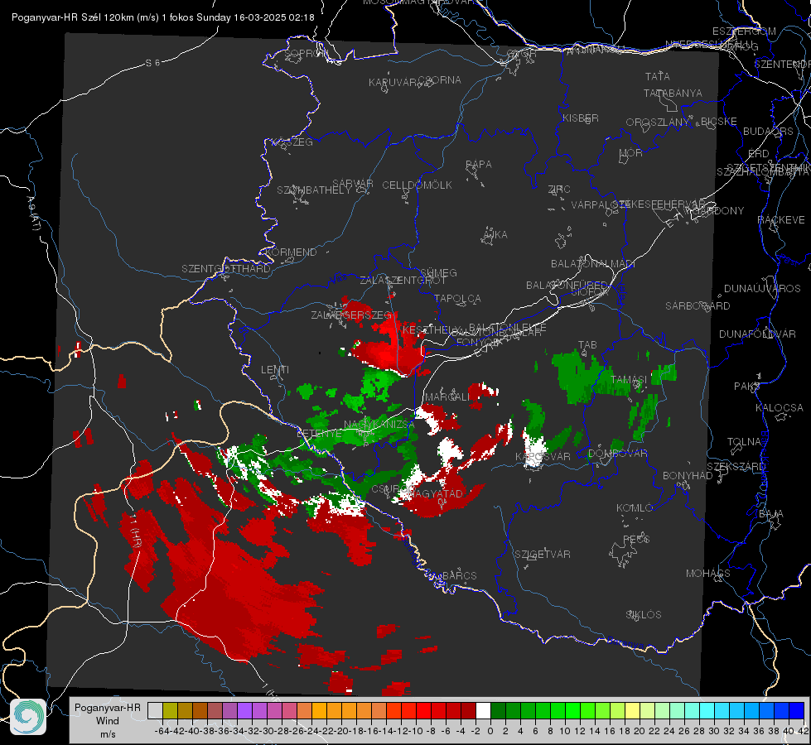Select the TATA city label
The width and height of the screenshot is (811, 745).
(658, 76)
